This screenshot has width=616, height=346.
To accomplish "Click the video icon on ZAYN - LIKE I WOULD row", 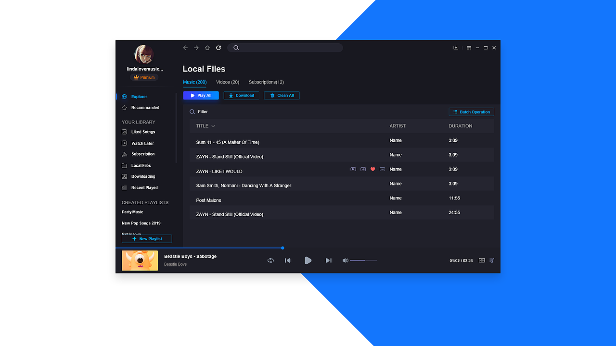I will [353, 169].
